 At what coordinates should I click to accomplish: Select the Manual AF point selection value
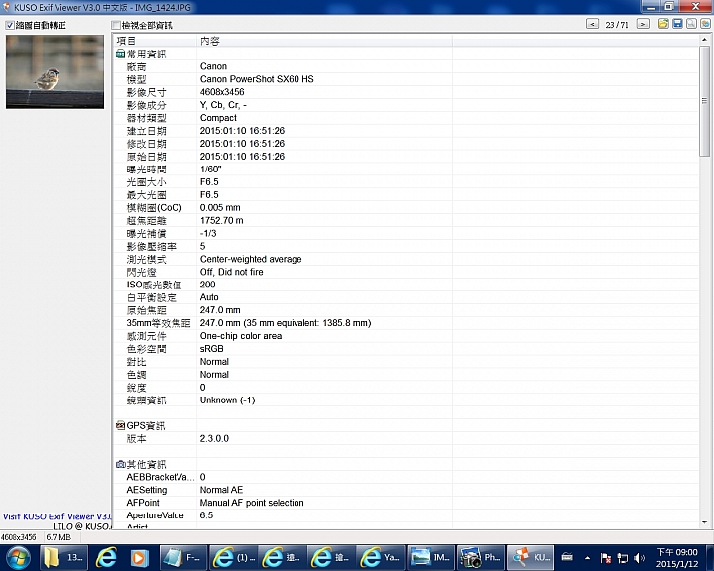click(x=252, y=503)
